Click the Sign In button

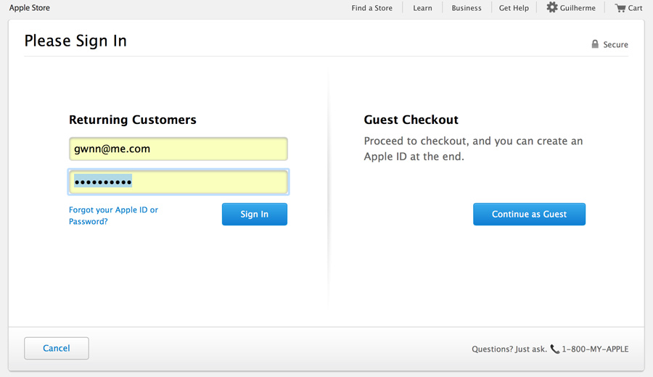coord(255,215)
